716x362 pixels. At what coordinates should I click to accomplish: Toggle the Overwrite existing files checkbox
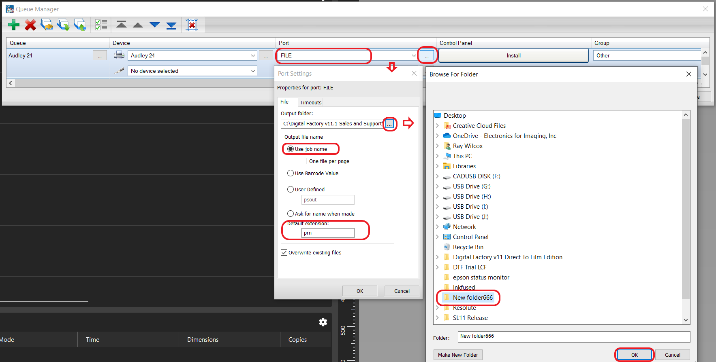[284, 252]
